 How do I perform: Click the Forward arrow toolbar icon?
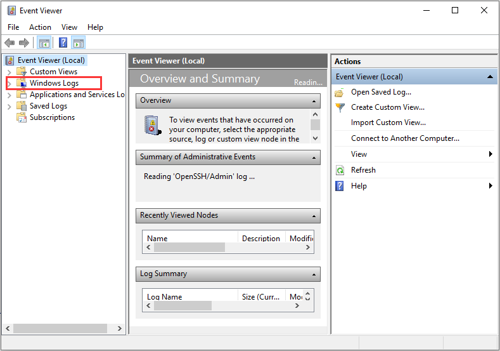[x=24, y=43]
